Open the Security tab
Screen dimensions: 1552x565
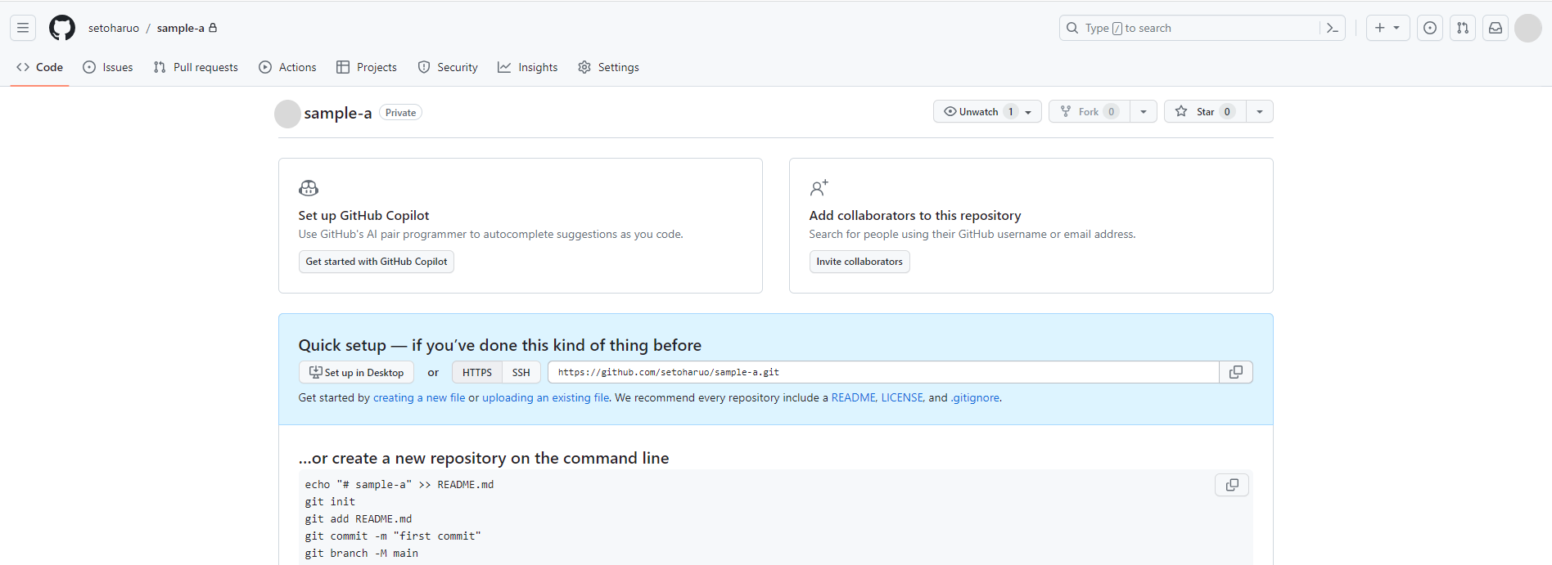[448, 67]
